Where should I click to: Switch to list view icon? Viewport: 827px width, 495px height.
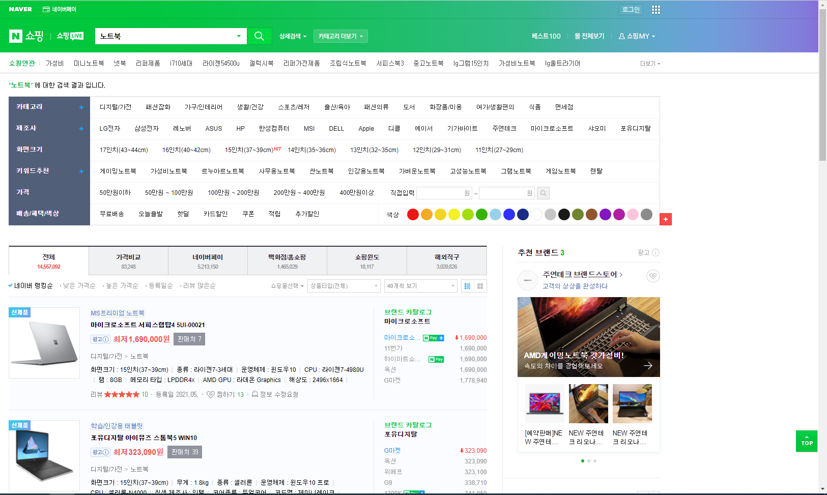tap(467, 286)
